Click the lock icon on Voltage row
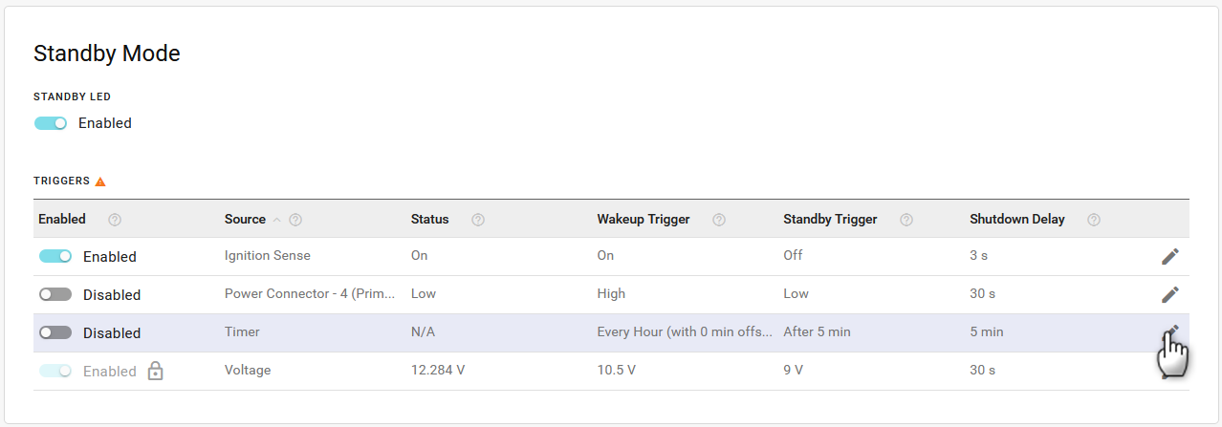The image size is (1222, 427). pos(156,371)
